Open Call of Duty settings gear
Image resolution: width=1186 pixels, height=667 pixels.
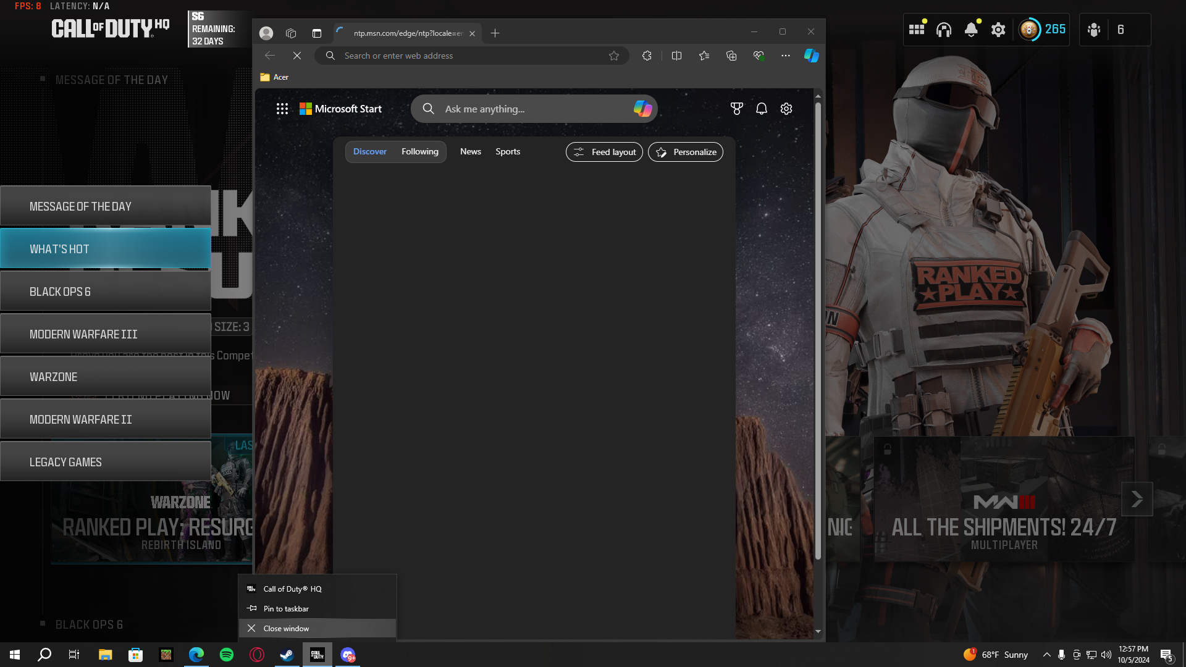(x=998, y=30)
